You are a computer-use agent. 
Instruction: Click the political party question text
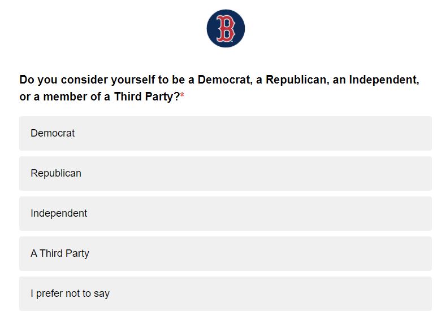(x=219, y=80)
